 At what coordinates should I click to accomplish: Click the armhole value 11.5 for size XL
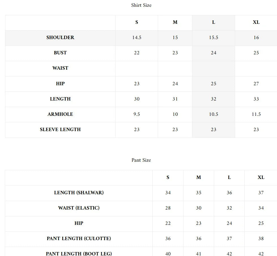tap(256, 114)
